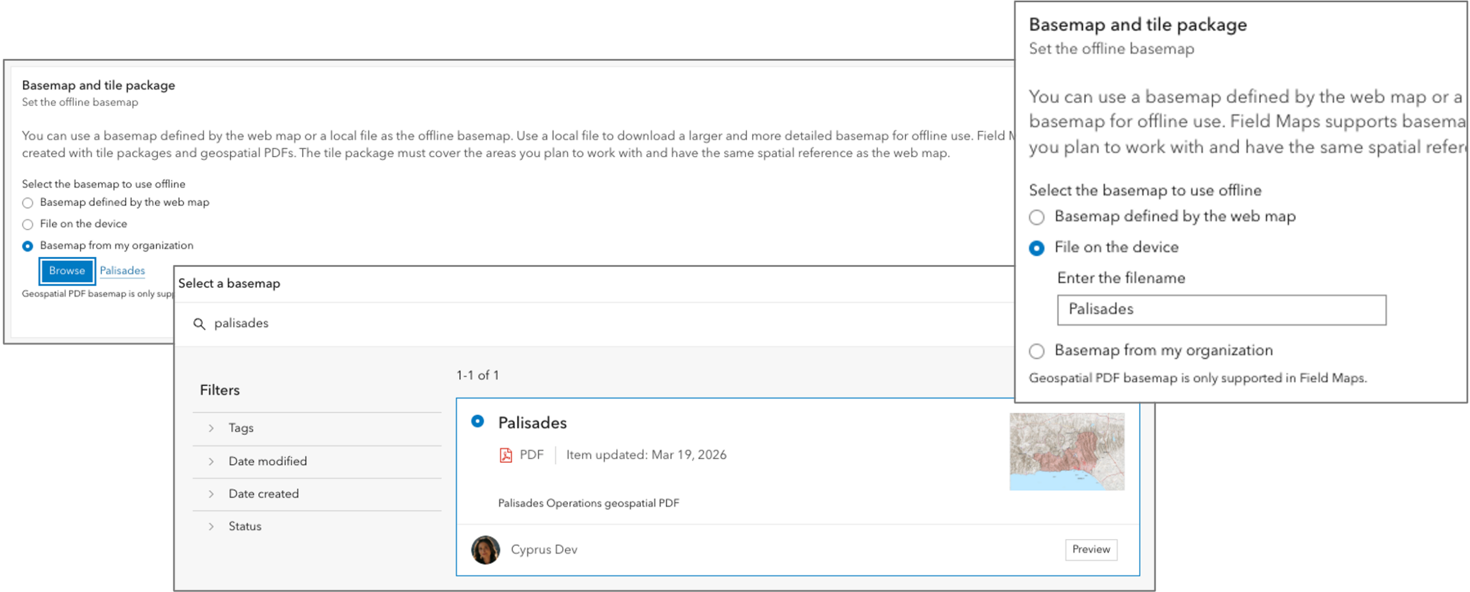Click the Palisades item title
1470x592 pixels.
pyautogui.click(x=532, y=422)
